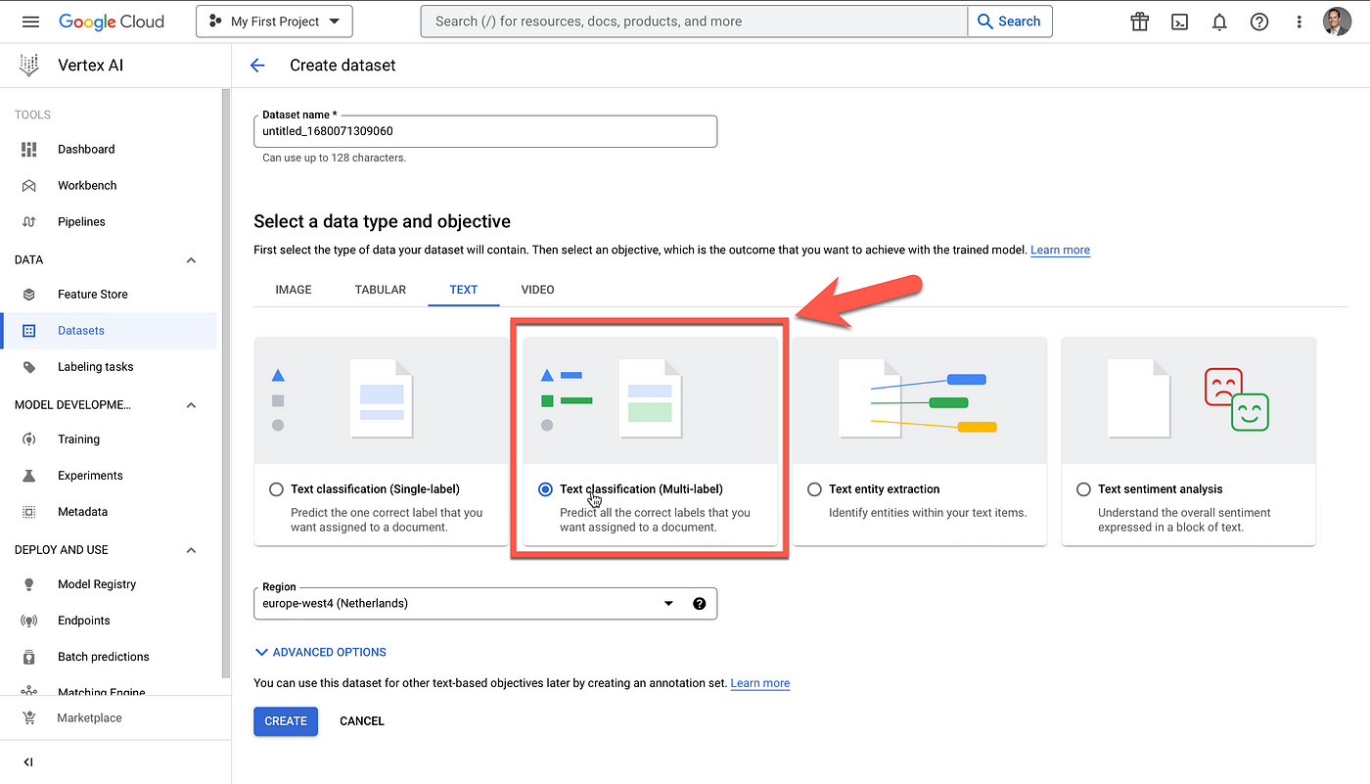The width and height of the screenshot is (1370, 784).
Task: Switch to the TABULAR data tab
Action: tap(380, 290)
